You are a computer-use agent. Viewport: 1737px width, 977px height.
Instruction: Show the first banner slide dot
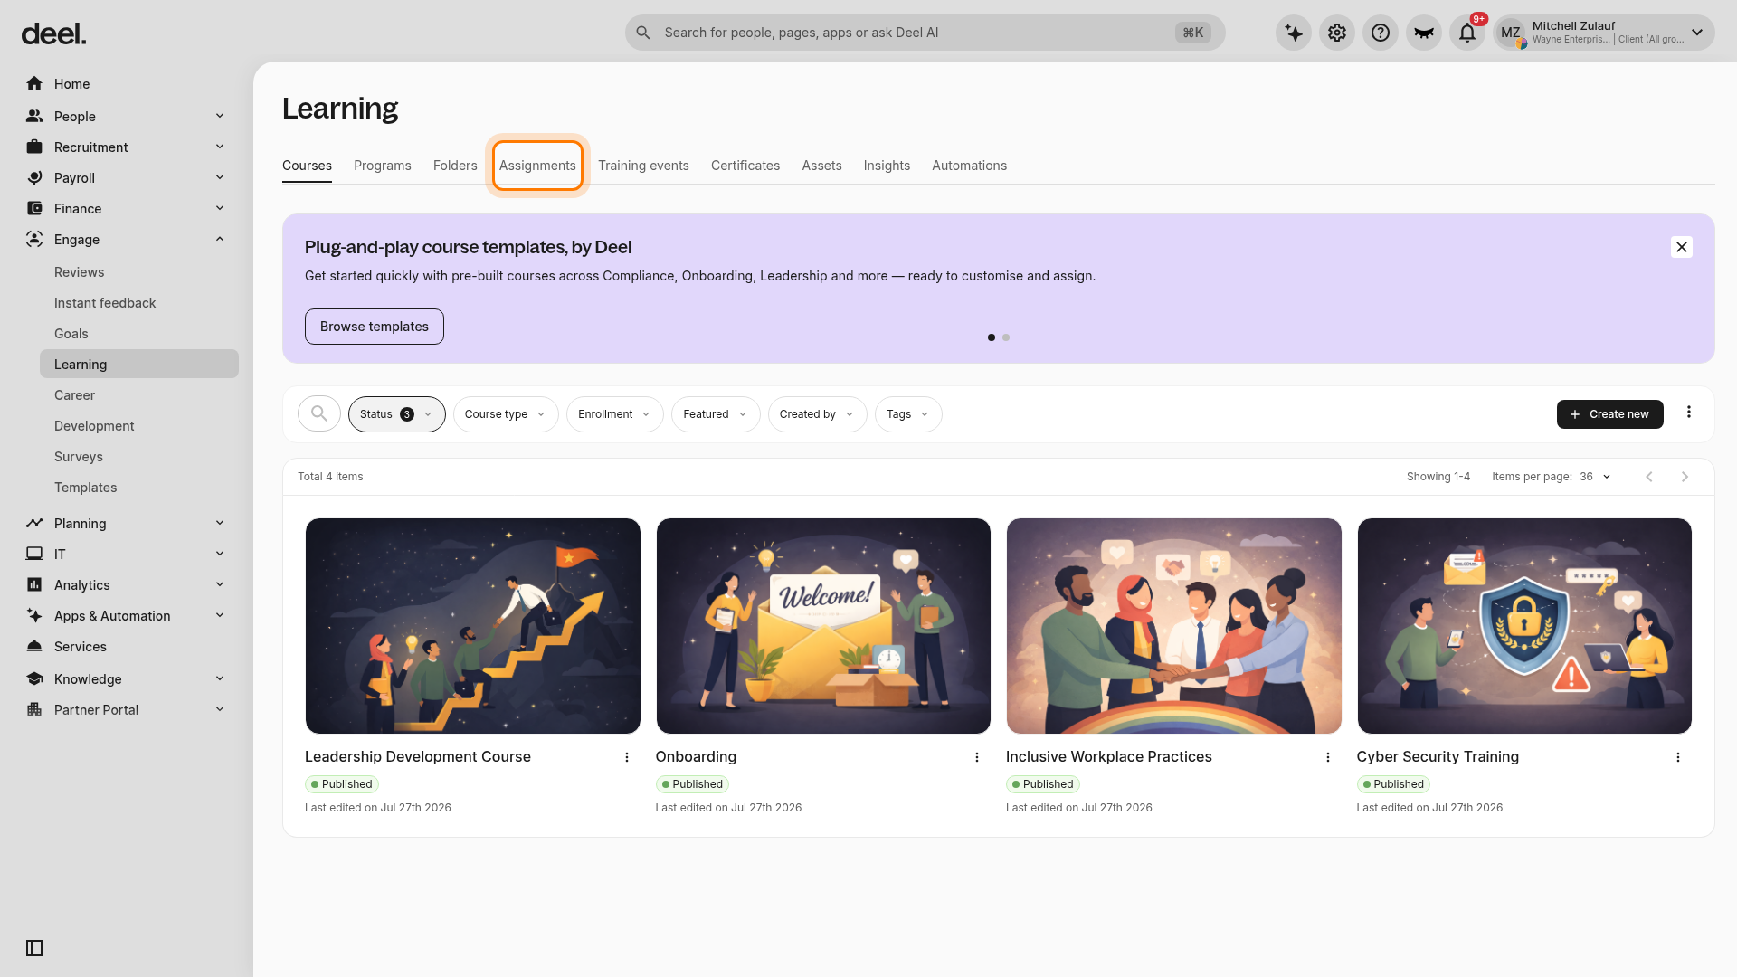tap(992, 337)
